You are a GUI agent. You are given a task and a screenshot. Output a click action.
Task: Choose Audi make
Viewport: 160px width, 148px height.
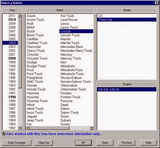point(30,24)
